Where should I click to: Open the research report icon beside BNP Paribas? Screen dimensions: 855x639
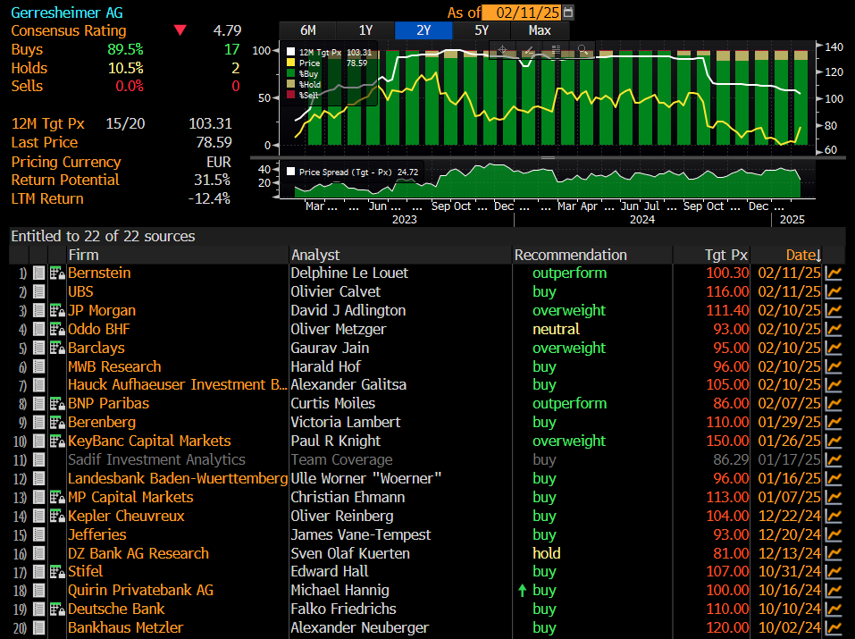click(57, 404)
